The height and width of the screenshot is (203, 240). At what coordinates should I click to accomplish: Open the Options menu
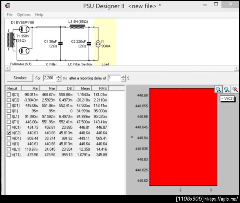pyautogui.click(x=24, y=15)
